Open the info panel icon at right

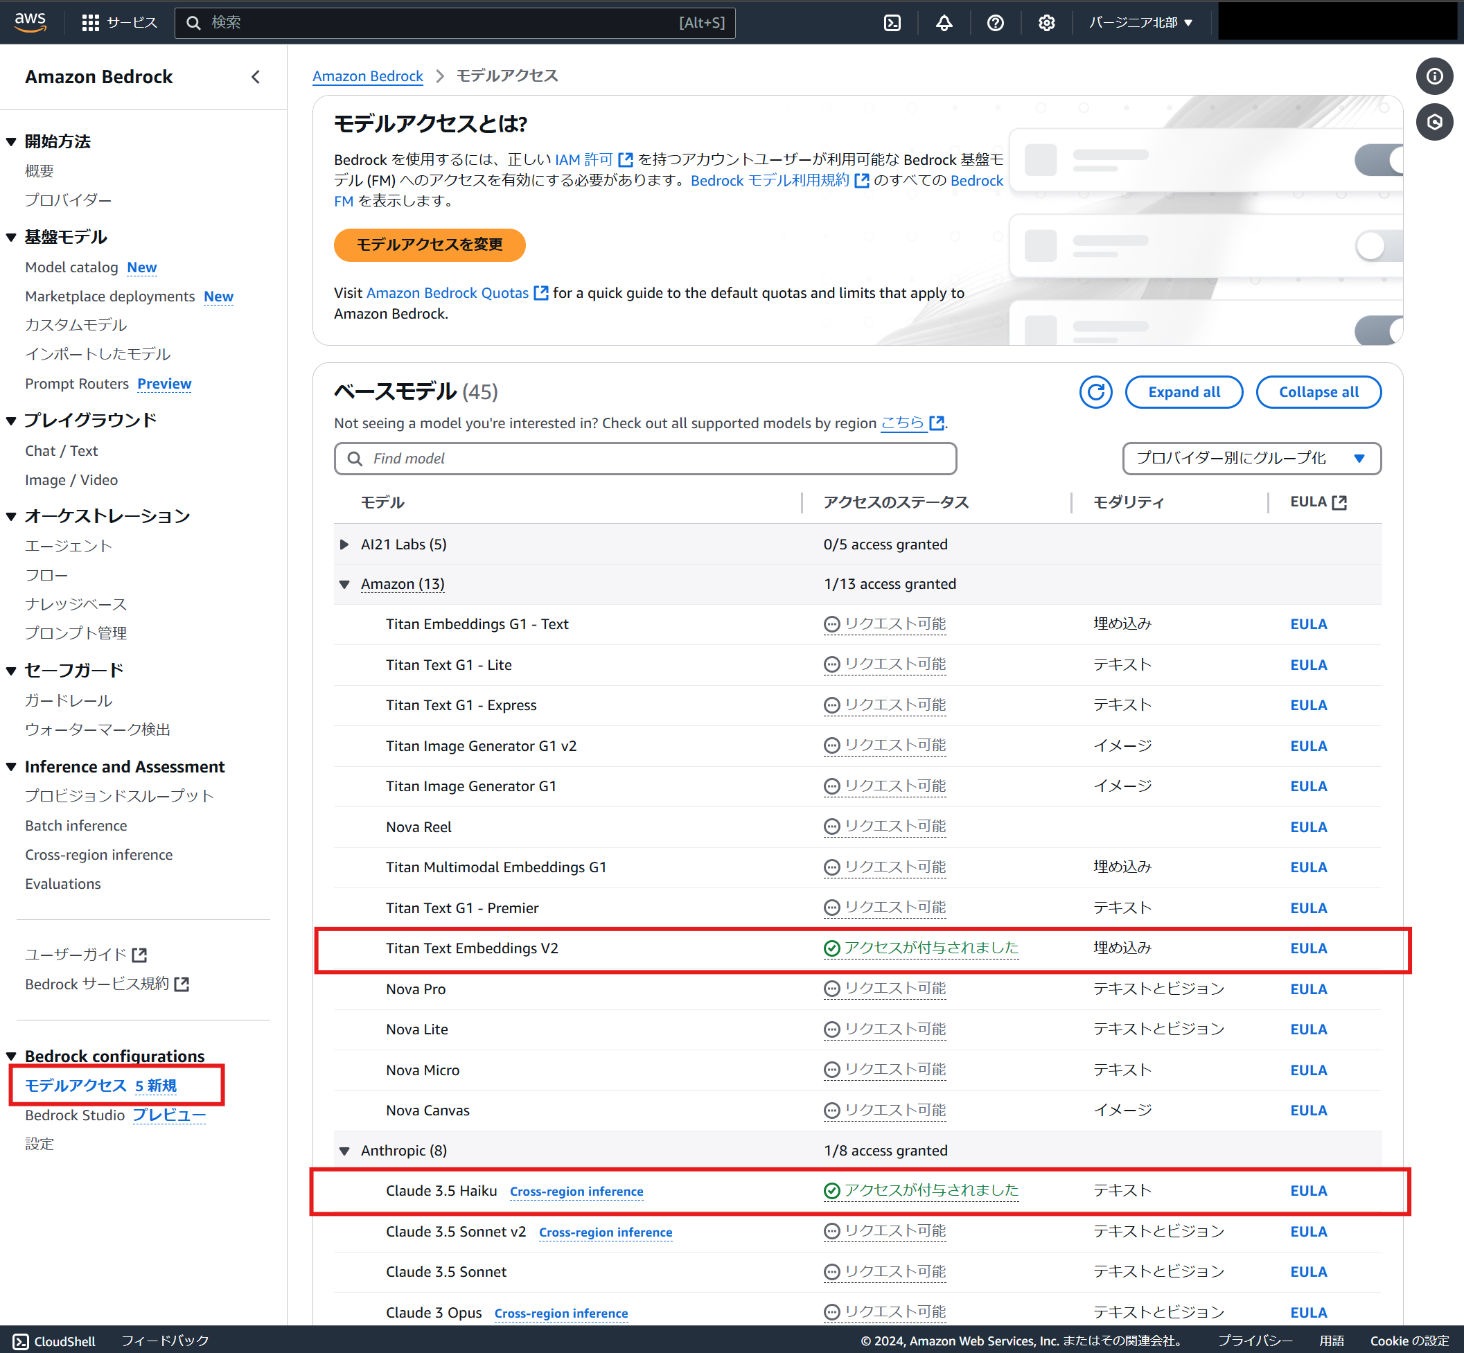point(1434,76)
